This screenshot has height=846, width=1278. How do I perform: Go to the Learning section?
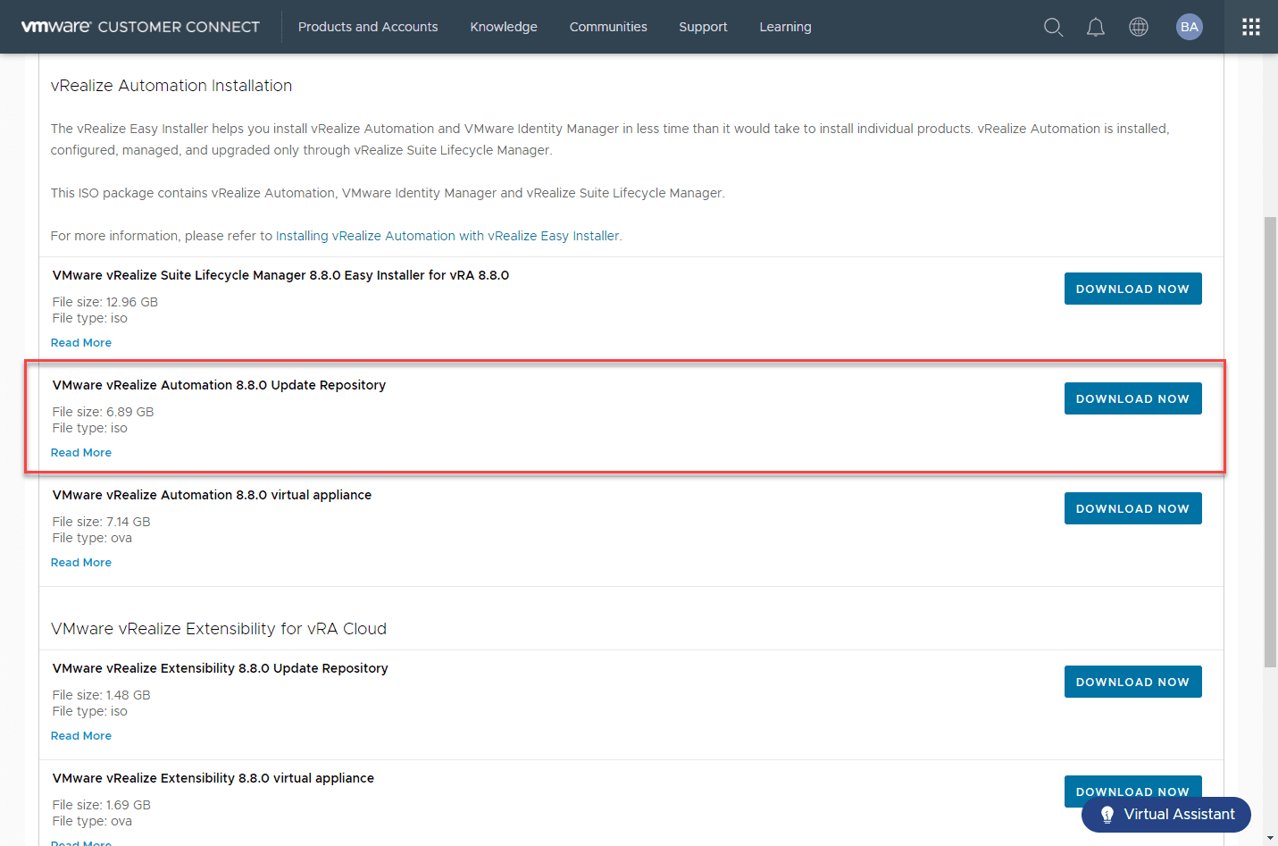click(x=785, y=27)
